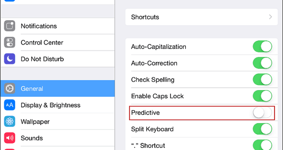The height and width of the screenshot is (150, 283).
Task: Select Sounds in settings sidebar
Action: pyautogui.click(x=32, y=138)
